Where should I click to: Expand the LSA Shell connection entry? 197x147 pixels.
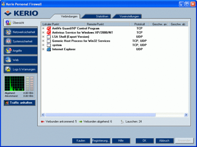tap(43, 37)
